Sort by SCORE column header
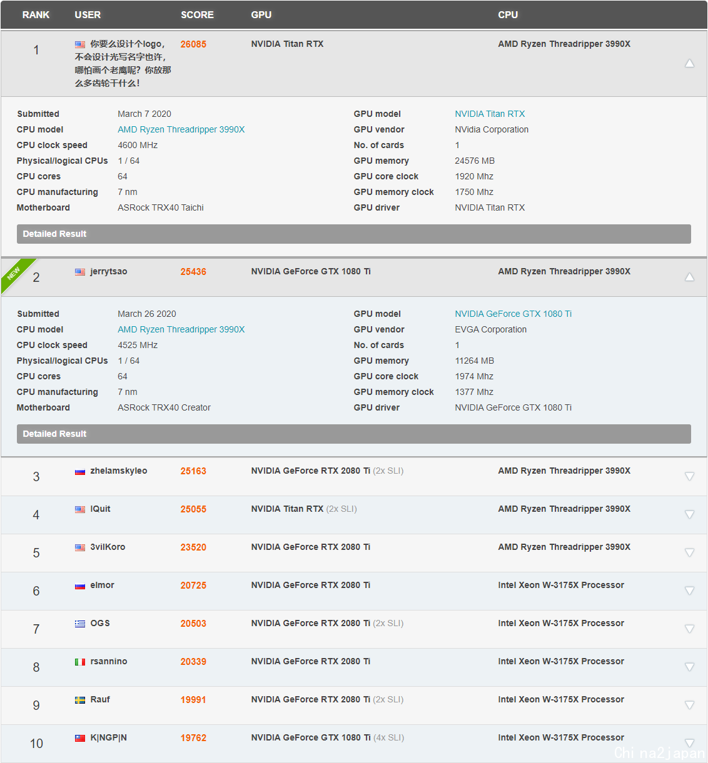This screenshot has width=708, height=763. 197,15
